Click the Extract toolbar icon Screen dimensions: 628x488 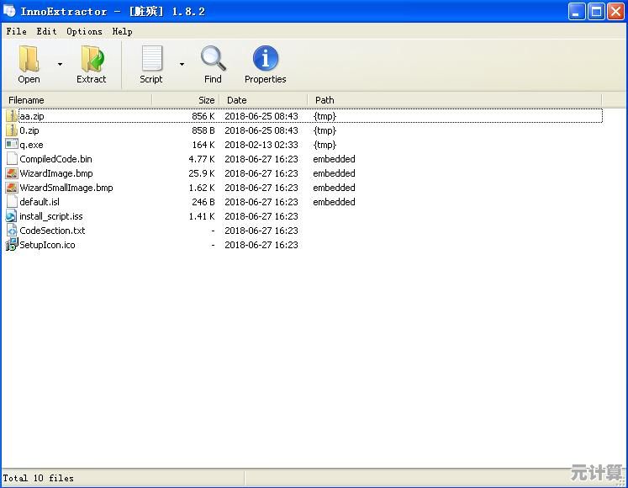click(x=91, y=59)
